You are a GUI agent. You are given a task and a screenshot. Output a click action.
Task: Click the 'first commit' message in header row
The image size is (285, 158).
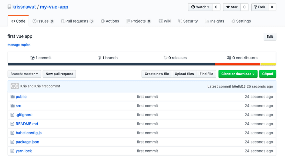tap(51, 86)
